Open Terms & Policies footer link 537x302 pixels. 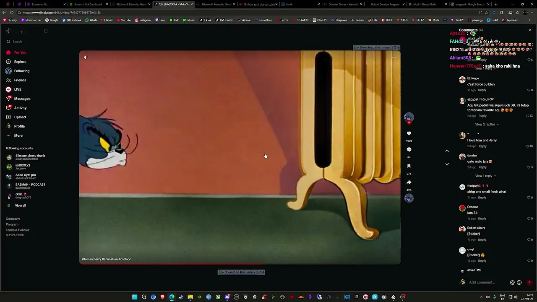(18, 230)
